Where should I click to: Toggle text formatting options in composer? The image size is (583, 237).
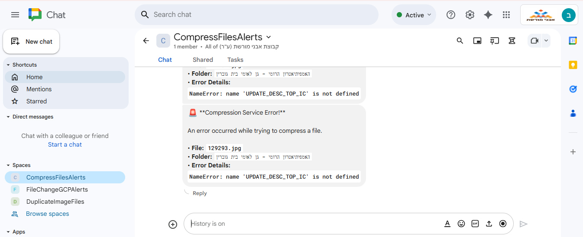tap(447, 224)
